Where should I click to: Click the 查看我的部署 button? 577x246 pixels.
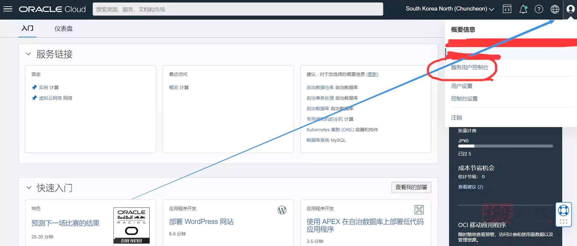[411, 187]
